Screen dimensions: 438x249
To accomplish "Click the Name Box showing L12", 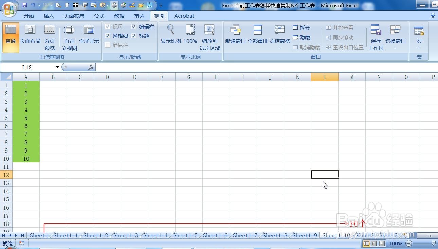I will [x=27, y=67].
